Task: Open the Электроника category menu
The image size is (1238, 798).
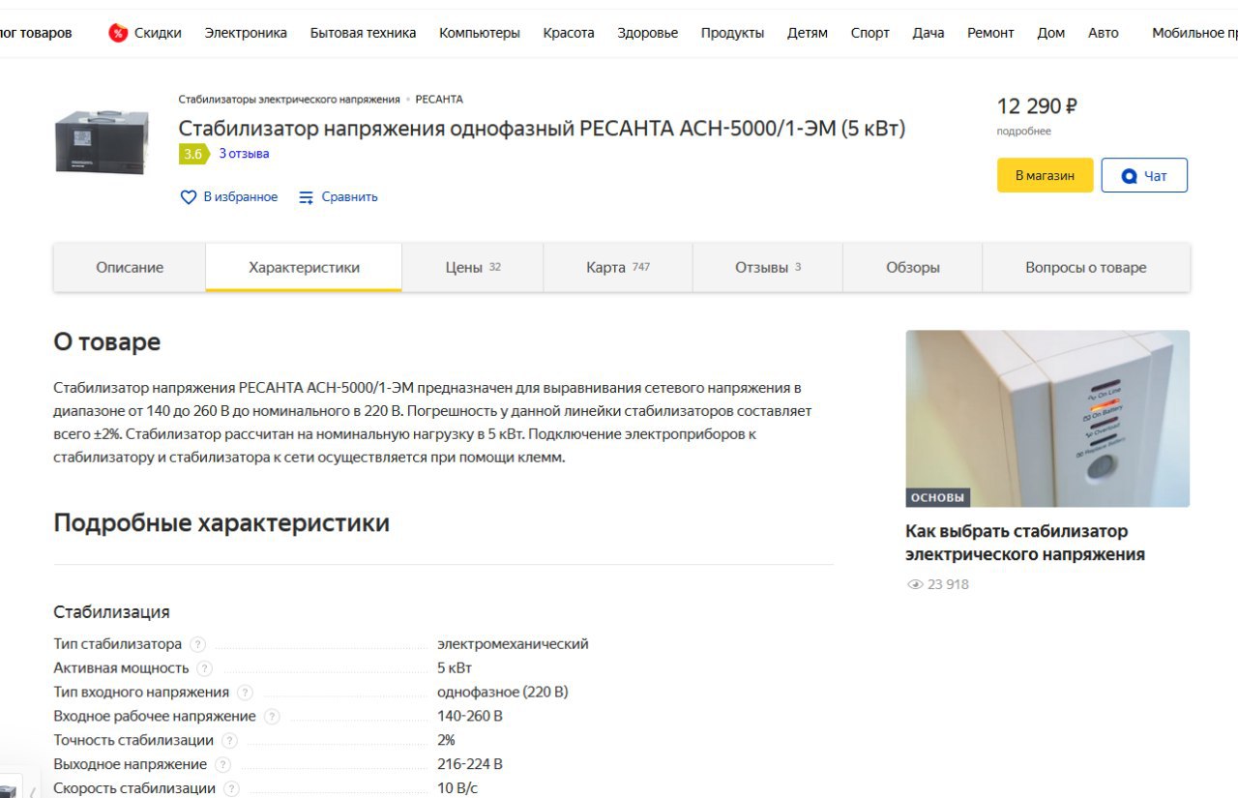Action: 246,33
